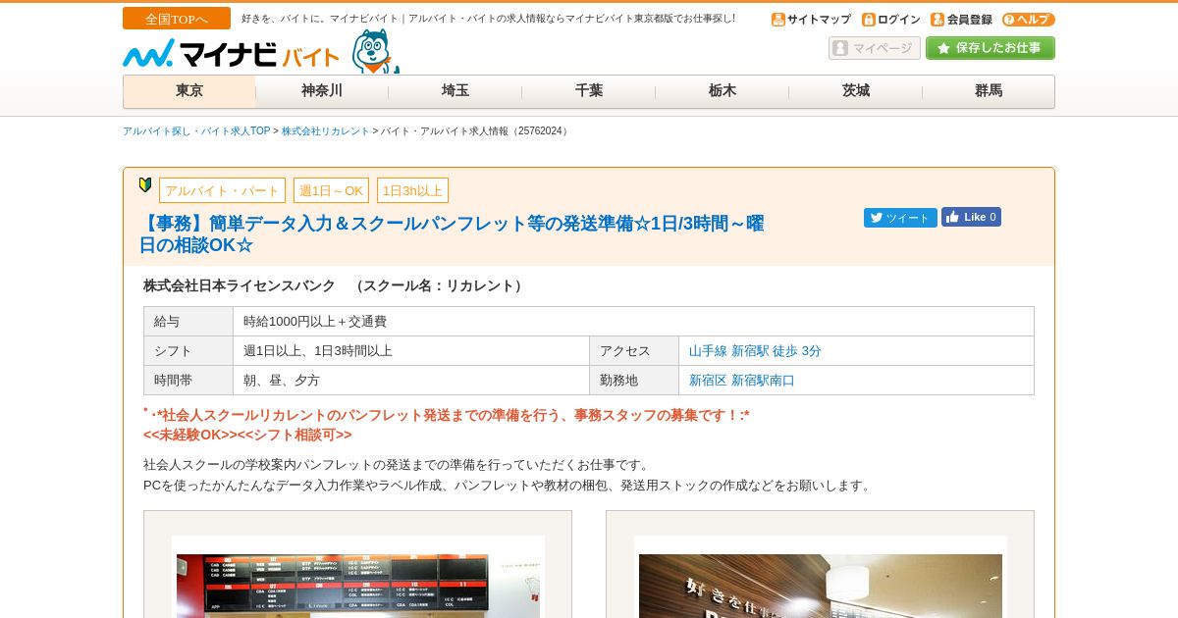This screenshot has height=618, width=1178.
Task: Share via the ツイート button
Action: point(900,218)
